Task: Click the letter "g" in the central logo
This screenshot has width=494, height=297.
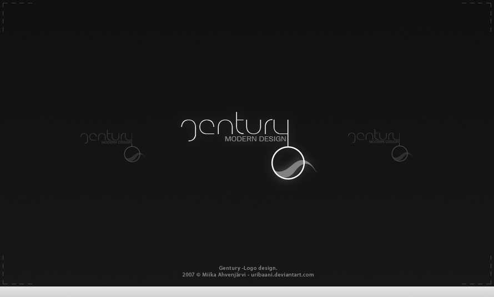Action: (x=189, y=129)
